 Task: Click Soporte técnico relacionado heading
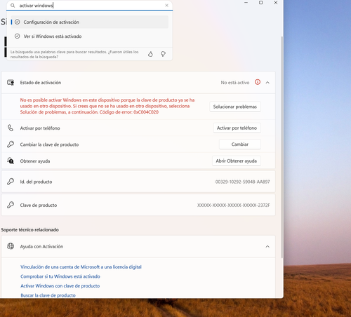tap(29, 229)
